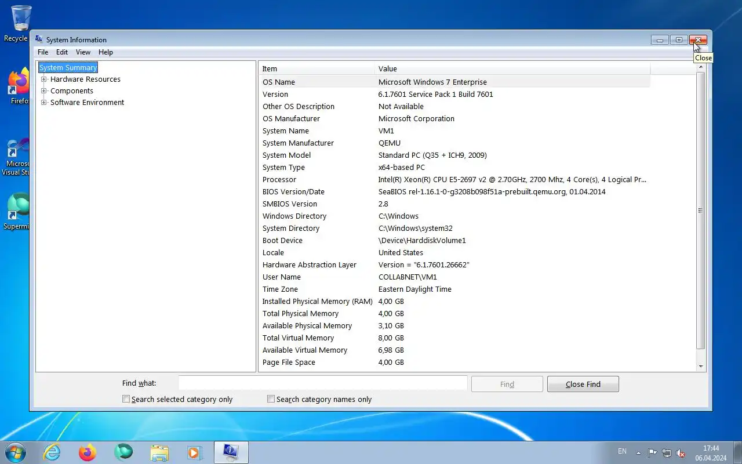Click the scrollbar up arrow
742x464 pixels.
700,67
